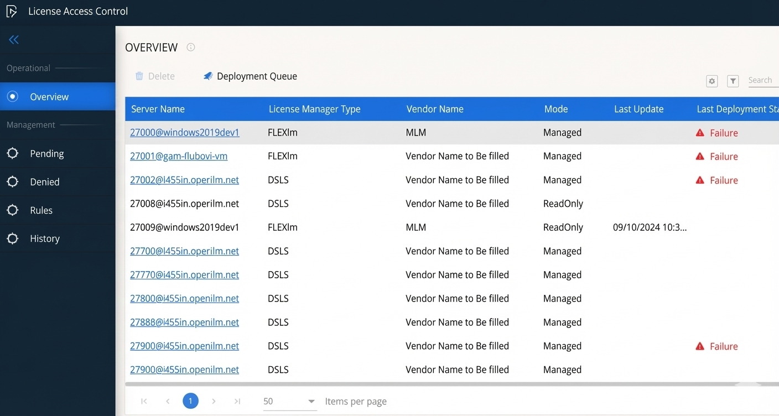Image resolution: width=779 pixels, height=416 pixels.
Task: Click Failure text in 27000@windows2019dev1 row
Action: 724,133
